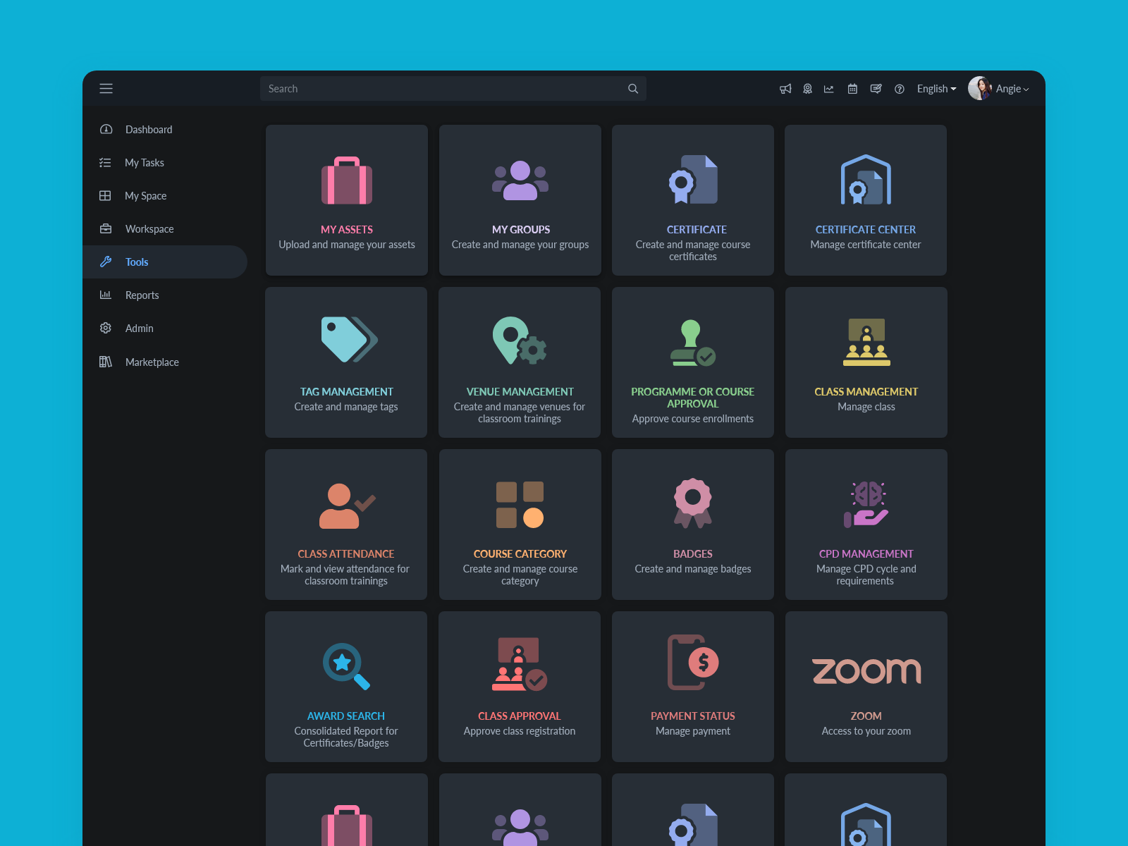
Task: Click the Class Attendance person-check icon
Action: (348, 505)
